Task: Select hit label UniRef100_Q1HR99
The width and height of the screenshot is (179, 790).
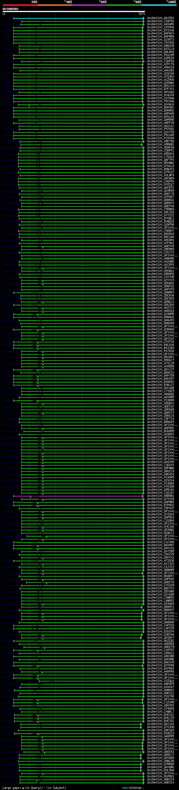Action: 161,191
